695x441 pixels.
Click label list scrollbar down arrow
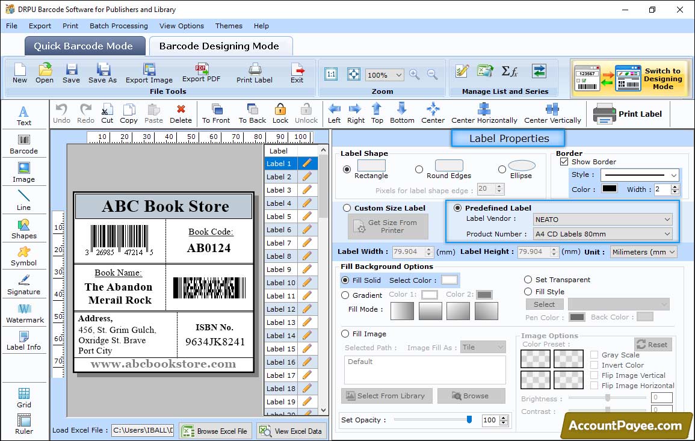(x=323, y=410)
